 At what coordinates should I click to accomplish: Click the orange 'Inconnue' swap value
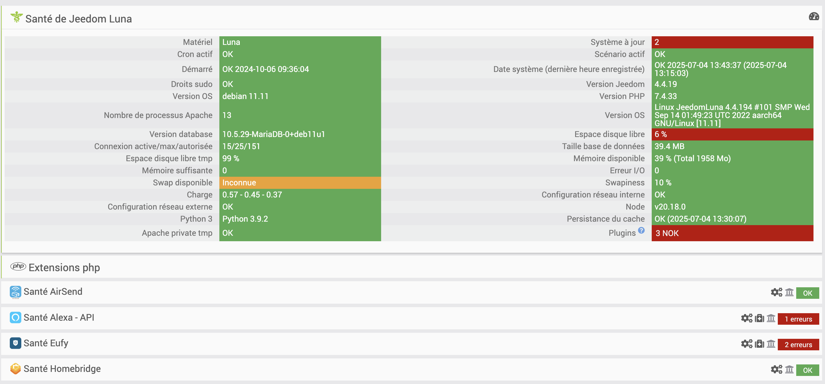(x=300, y=183)
